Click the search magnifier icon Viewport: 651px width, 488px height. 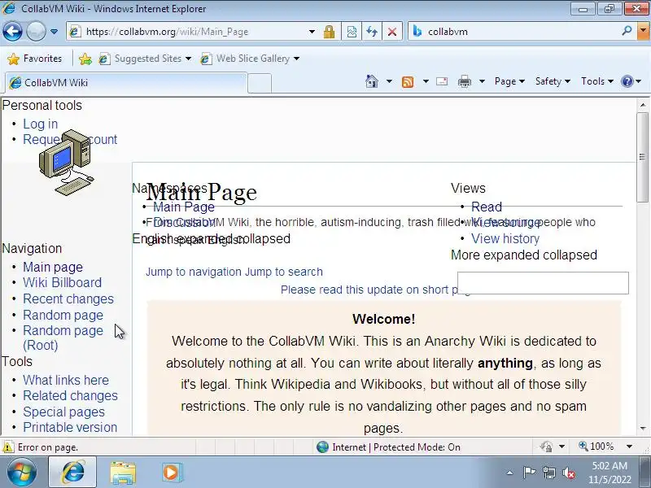[x=627, y=31]
